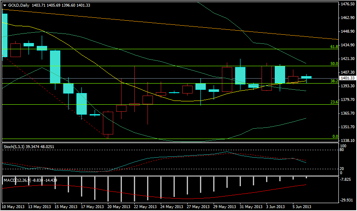Click the 1448.90 price scale value
The height and width of the screenshot is (211, 357).
coord(347,31)
